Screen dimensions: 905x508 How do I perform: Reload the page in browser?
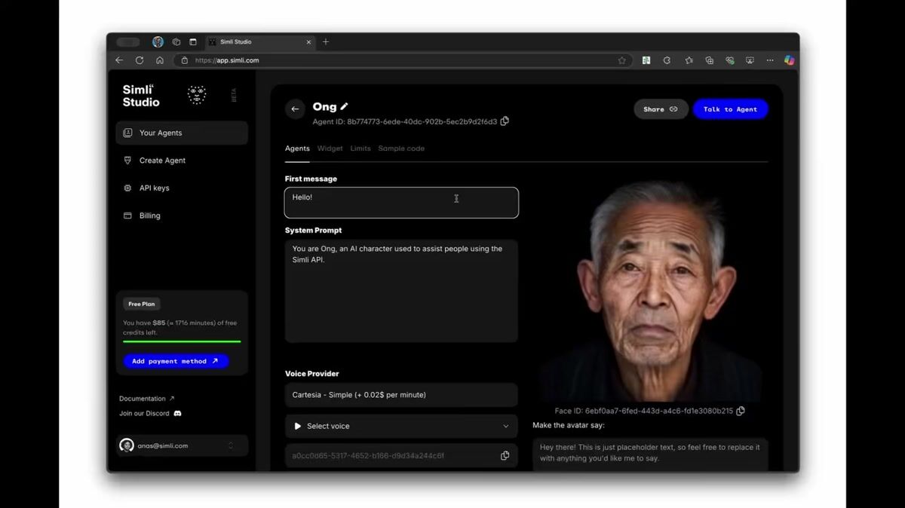coord(140,60)
